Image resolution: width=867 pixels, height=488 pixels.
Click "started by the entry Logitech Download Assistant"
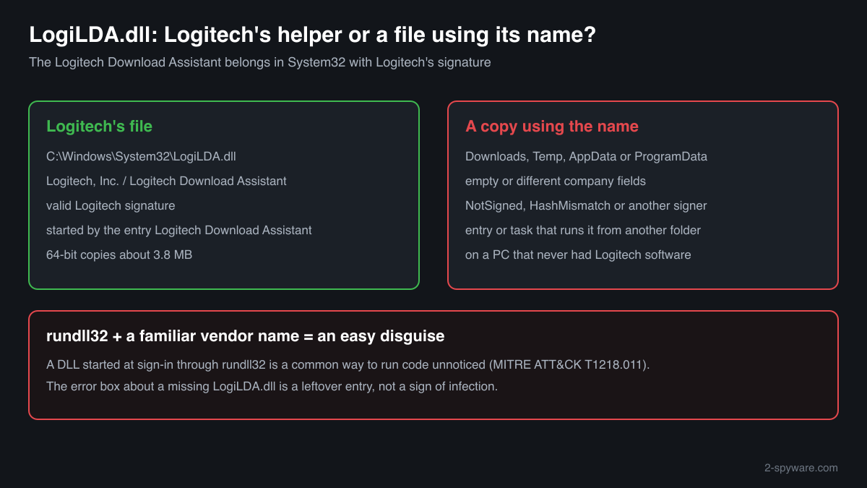179,230
